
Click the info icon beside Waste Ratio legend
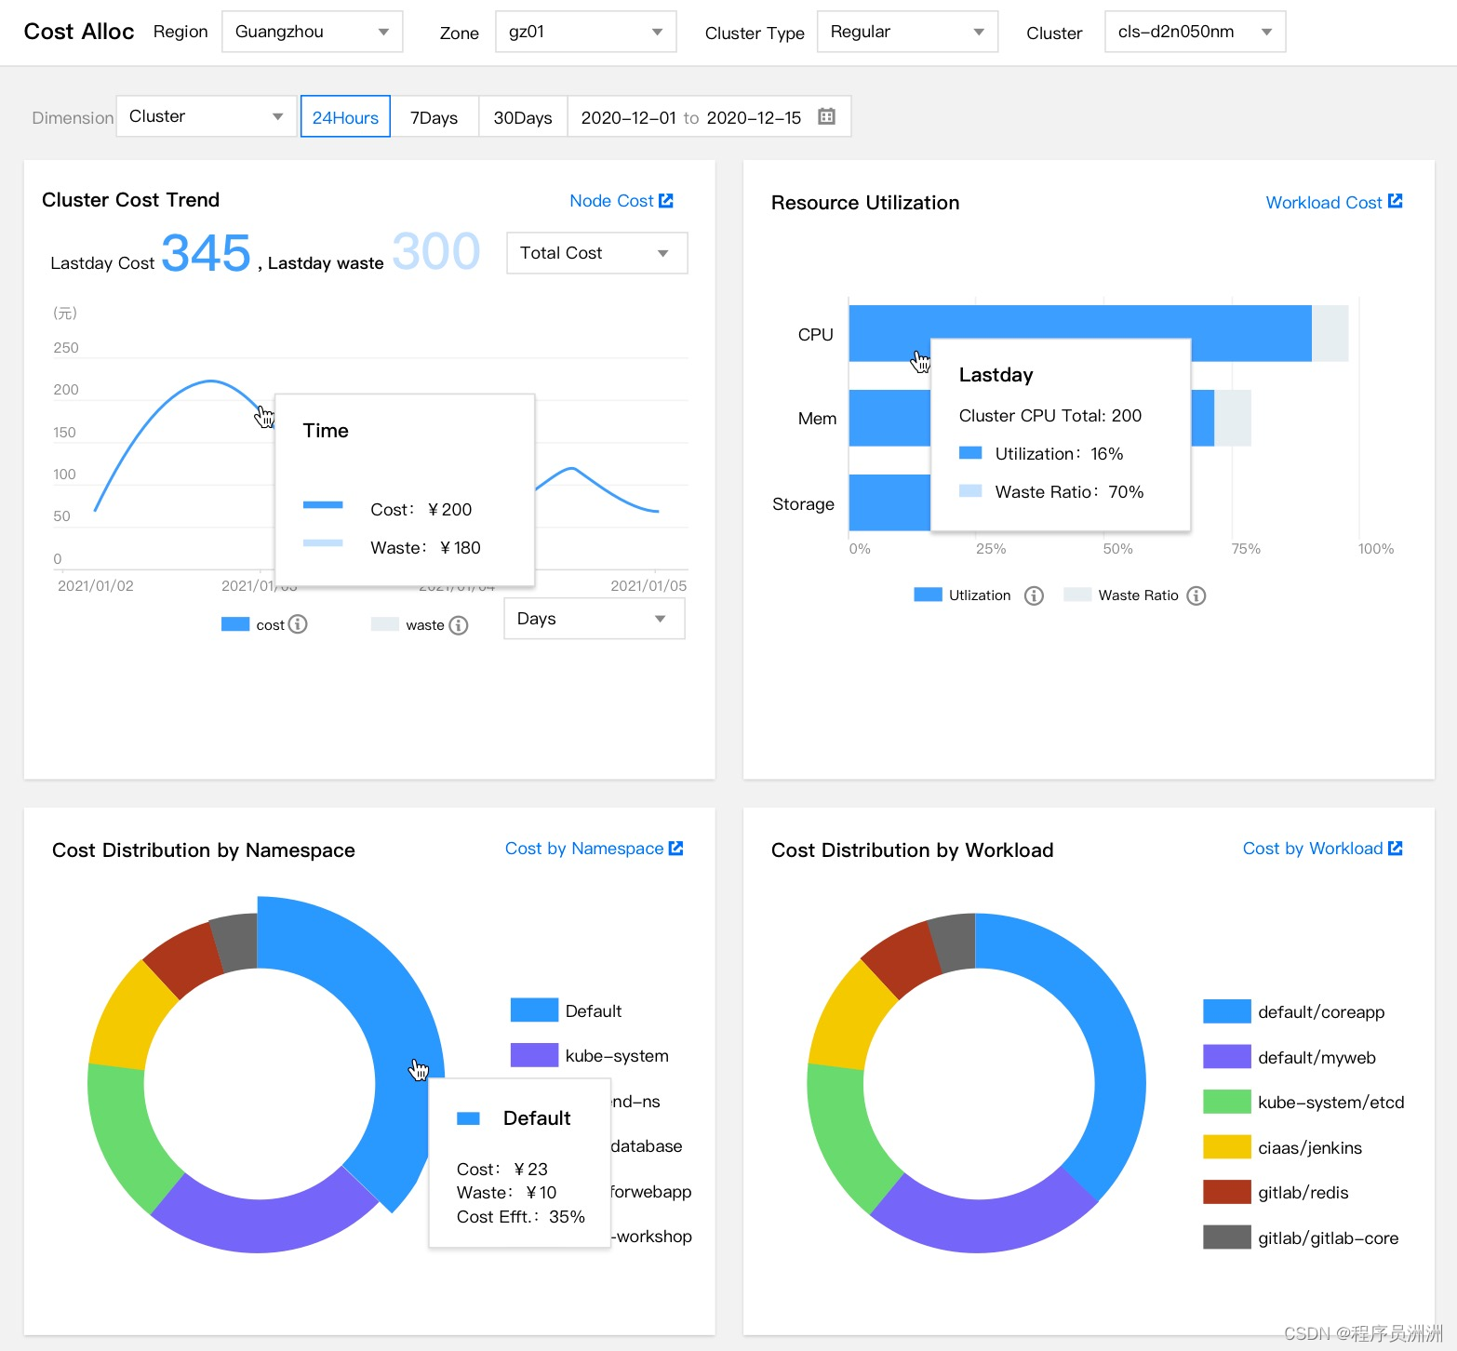(x=1196, y=595)
